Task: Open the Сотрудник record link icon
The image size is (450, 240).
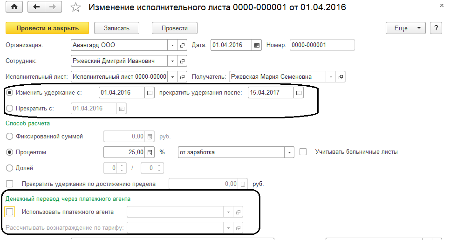Action: pos(182,61)
